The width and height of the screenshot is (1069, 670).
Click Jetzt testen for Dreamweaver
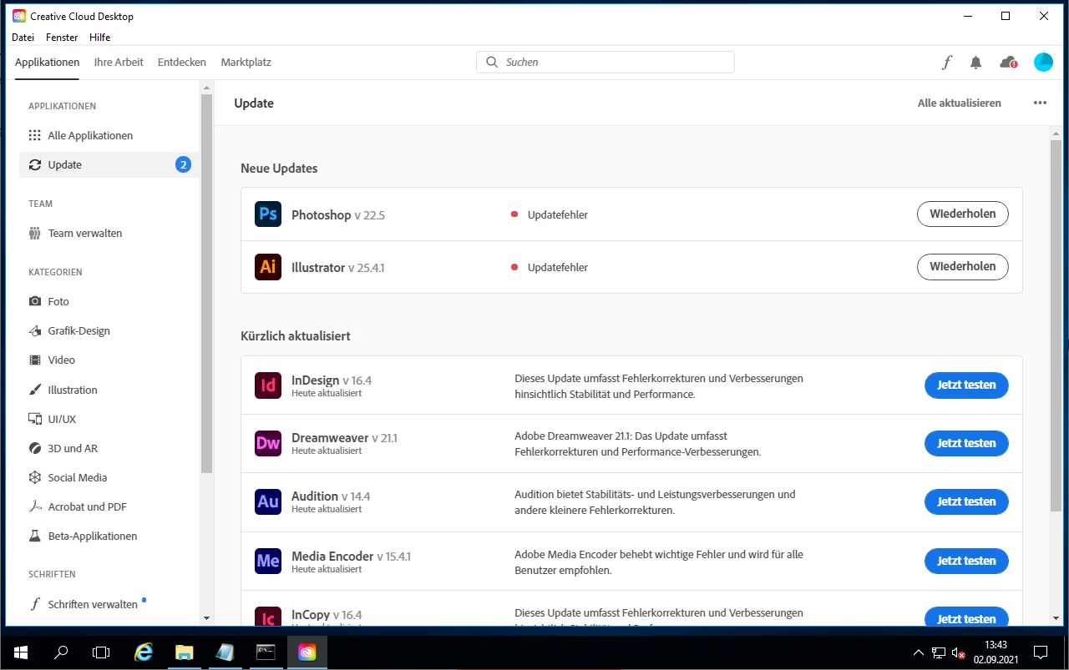pyautogui.click(x=966, y=444)
